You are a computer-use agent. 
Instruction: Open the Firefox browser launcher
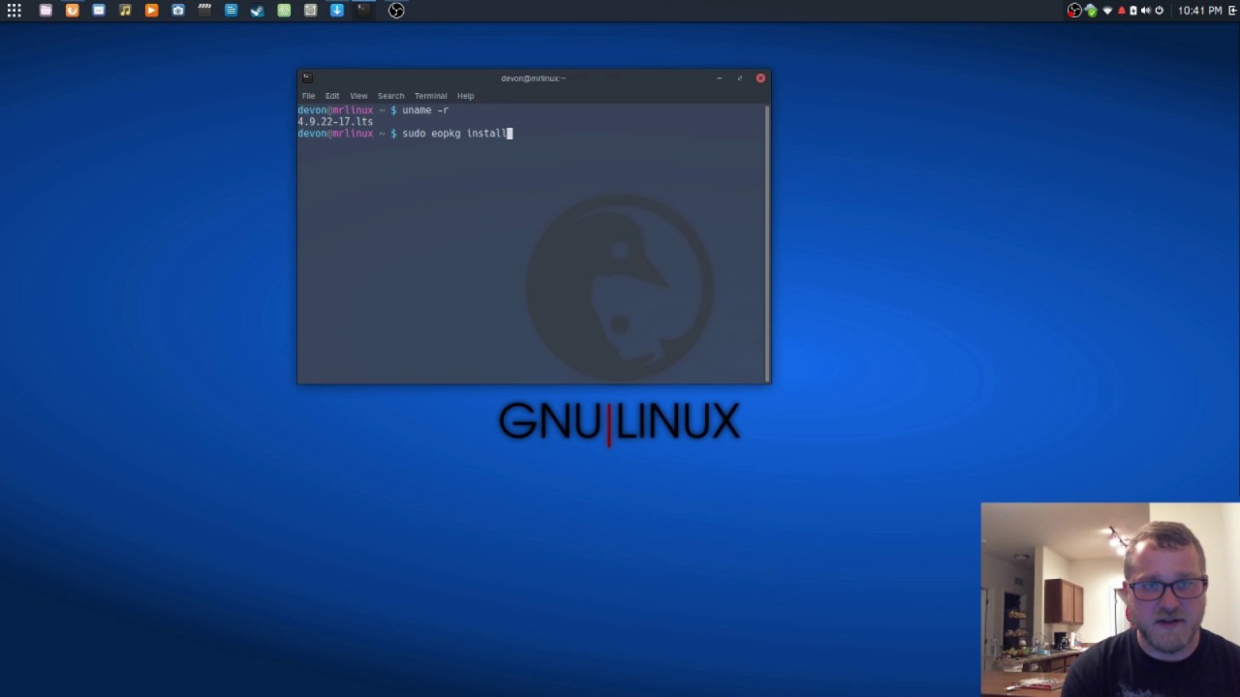[x=72, y=11]
